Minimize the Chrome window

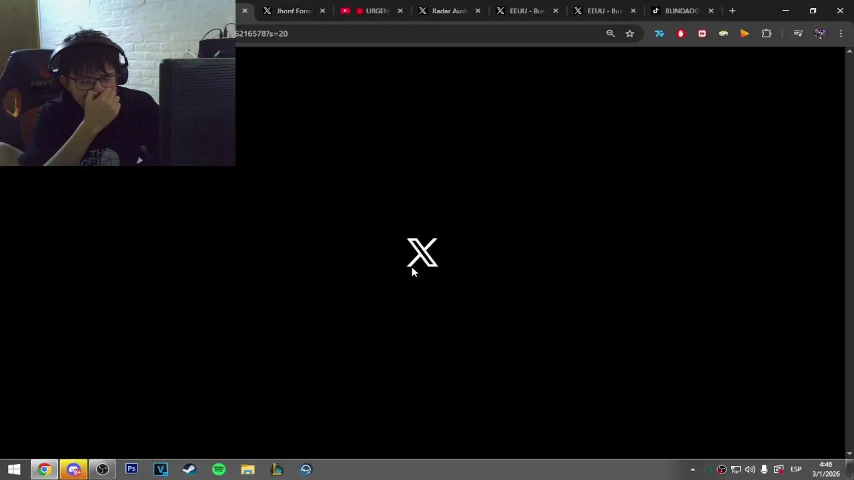click(x=785, y=11)
